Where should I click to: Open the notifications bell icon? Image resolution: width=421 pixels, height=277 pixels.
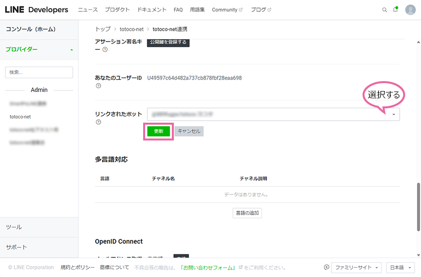[x=396, y=9]
